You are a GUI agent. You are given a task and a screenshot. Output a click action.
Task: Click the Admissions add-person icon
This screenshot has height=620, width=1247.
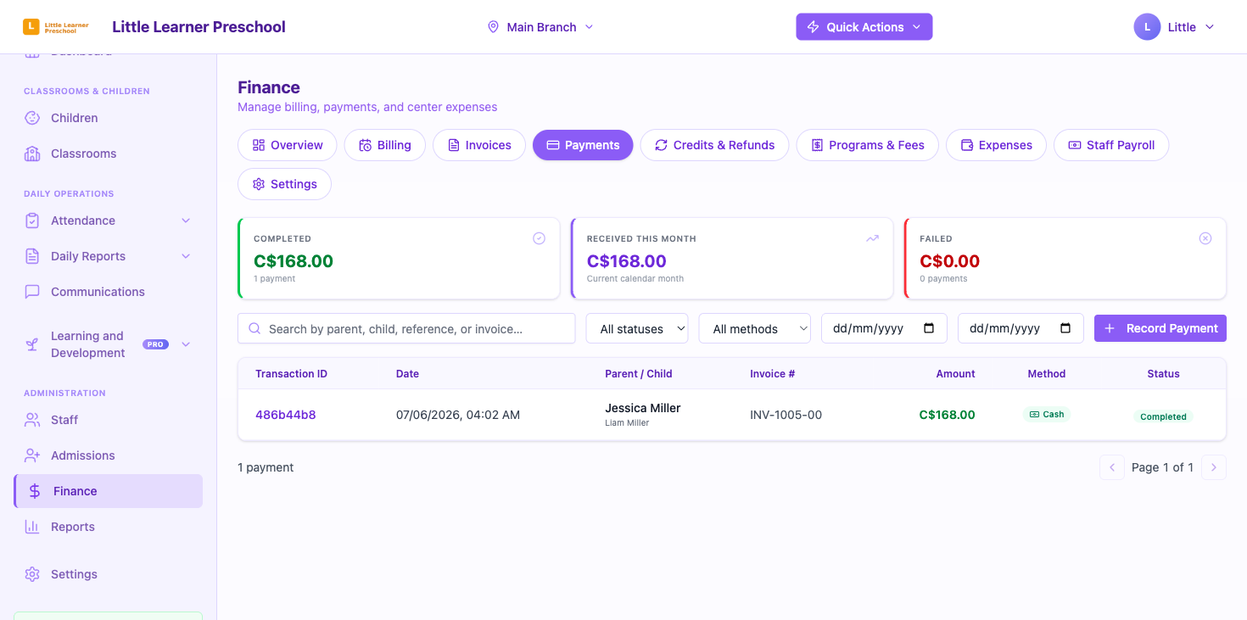pyautogui.click(x=32, y=455)
